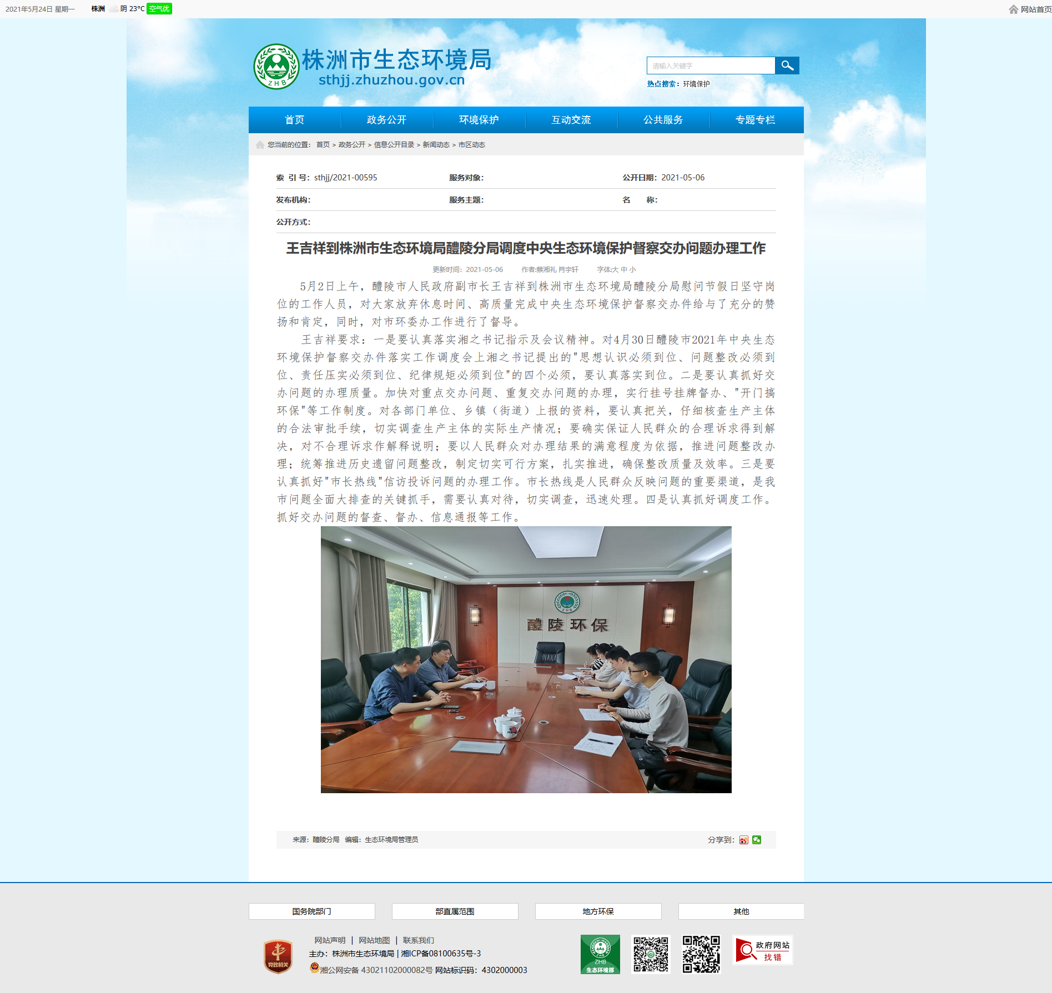Open the 环境保护 navigation menu
1052x993 pixels.
479,120
